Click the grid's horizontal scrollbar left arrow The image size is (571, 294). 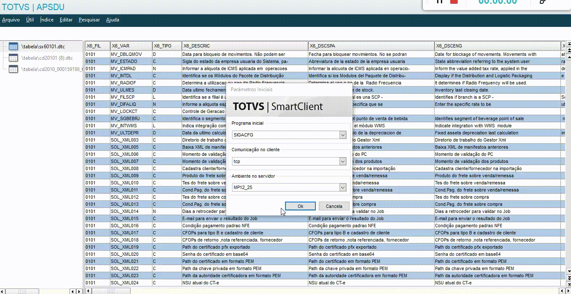coord(88,291)
